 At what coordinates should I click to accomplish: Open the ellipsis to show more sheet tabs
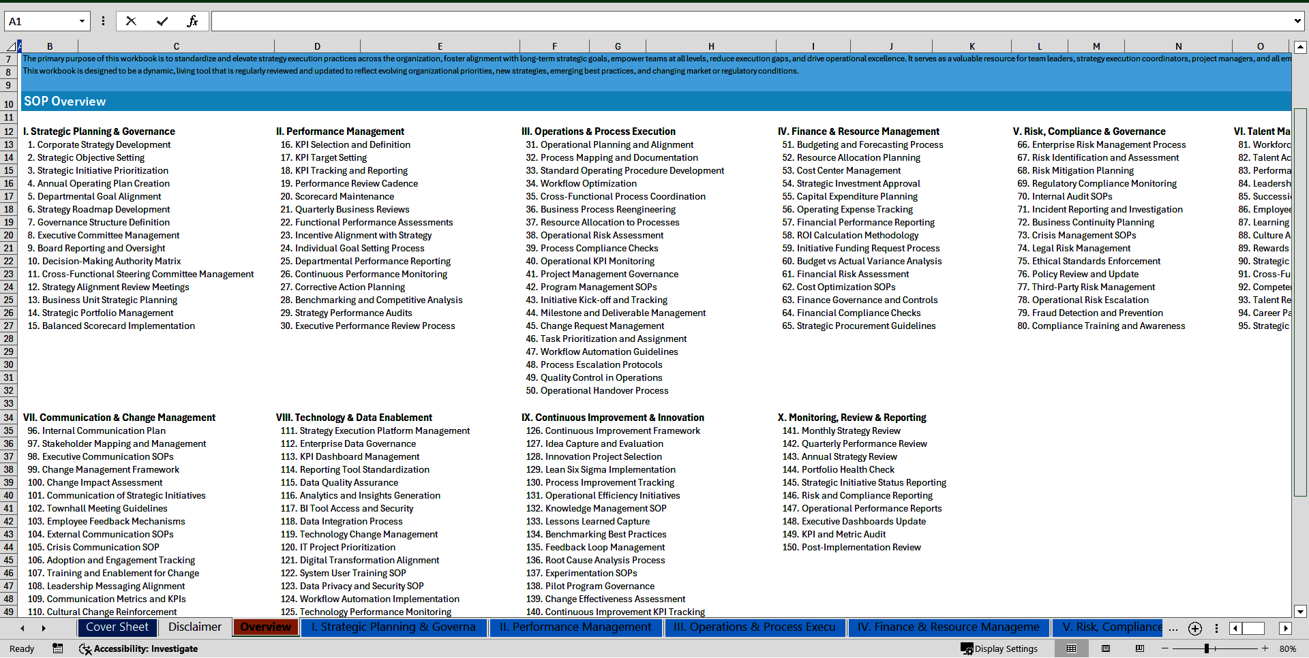(1173, 629)
